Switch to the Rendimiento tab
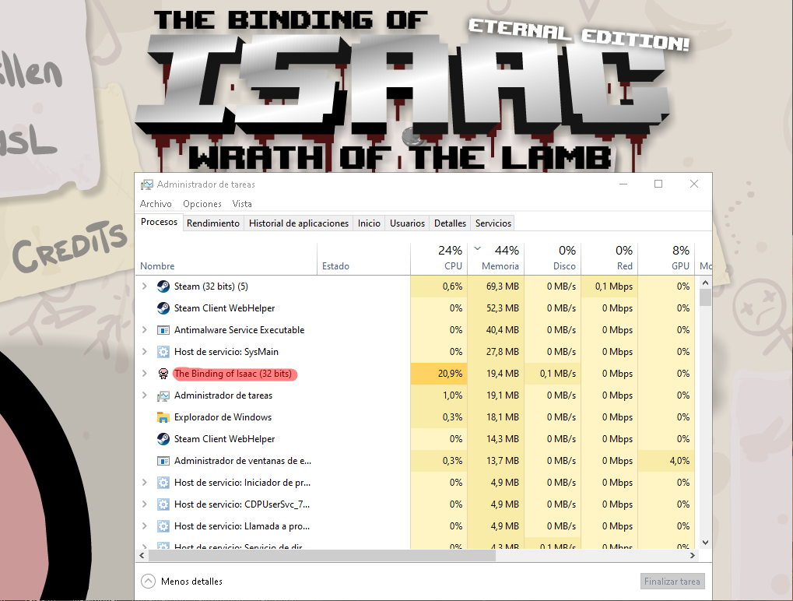Screen dimensions: 793x601 coord(213,223)
